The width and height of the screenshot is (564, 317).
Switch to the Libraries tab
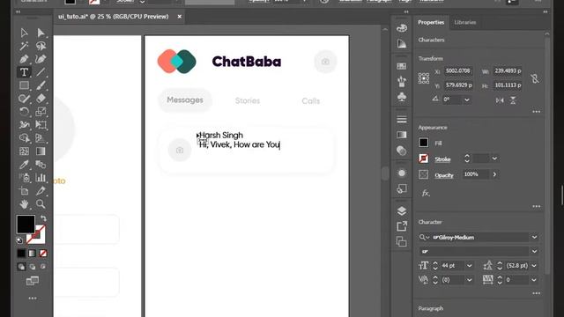[x=465, y=22]
